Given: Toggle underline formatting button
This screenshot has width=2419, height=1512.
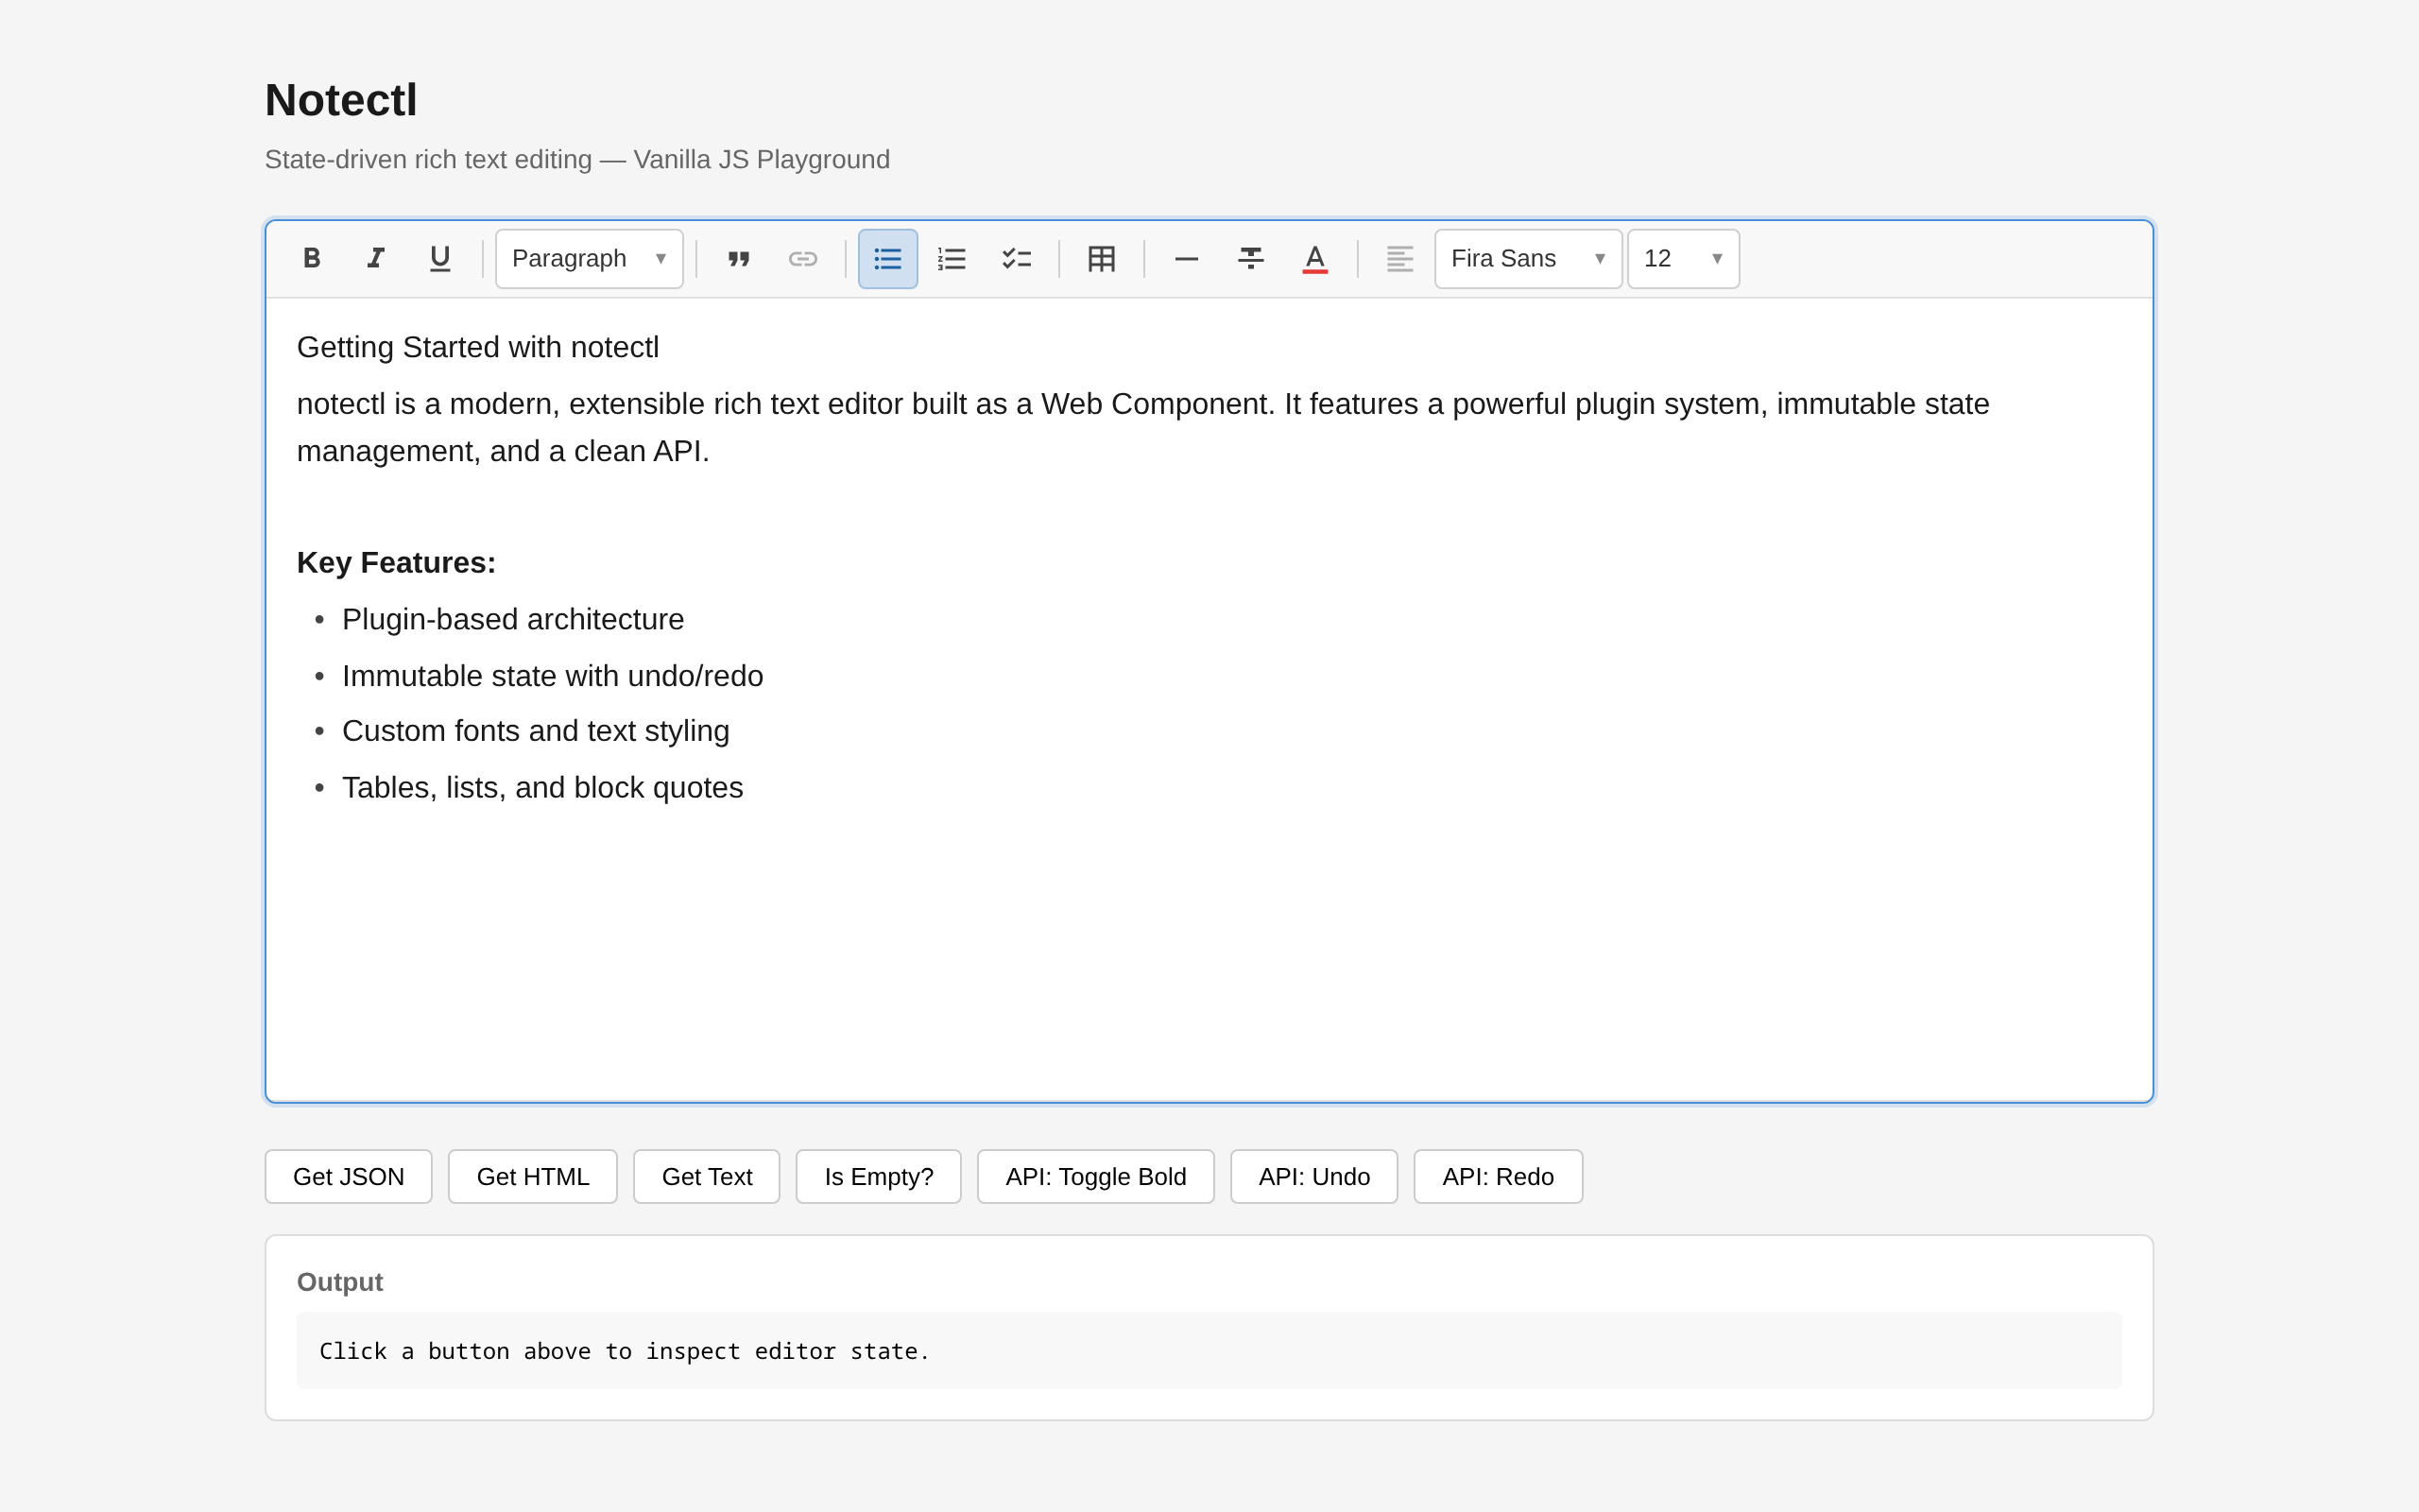Looking at the screenshot, I should 439,259.
